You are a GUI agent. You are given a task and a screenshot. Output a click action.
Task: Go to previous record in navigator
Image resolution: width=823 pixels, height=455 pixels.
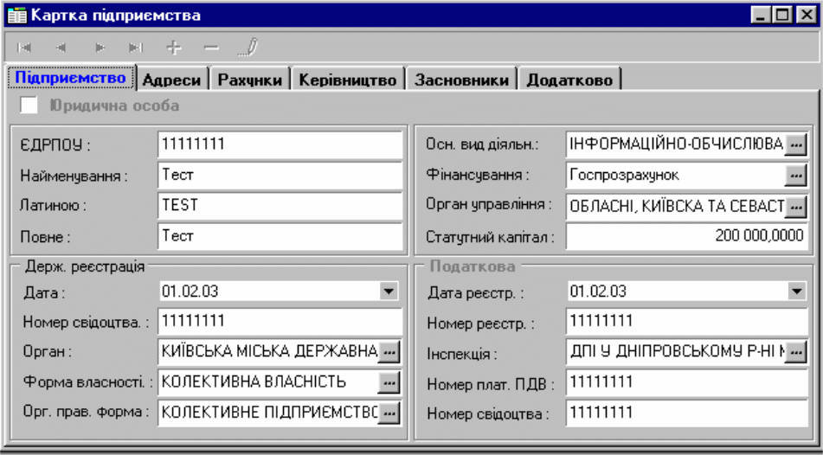[x=61, y=48]
